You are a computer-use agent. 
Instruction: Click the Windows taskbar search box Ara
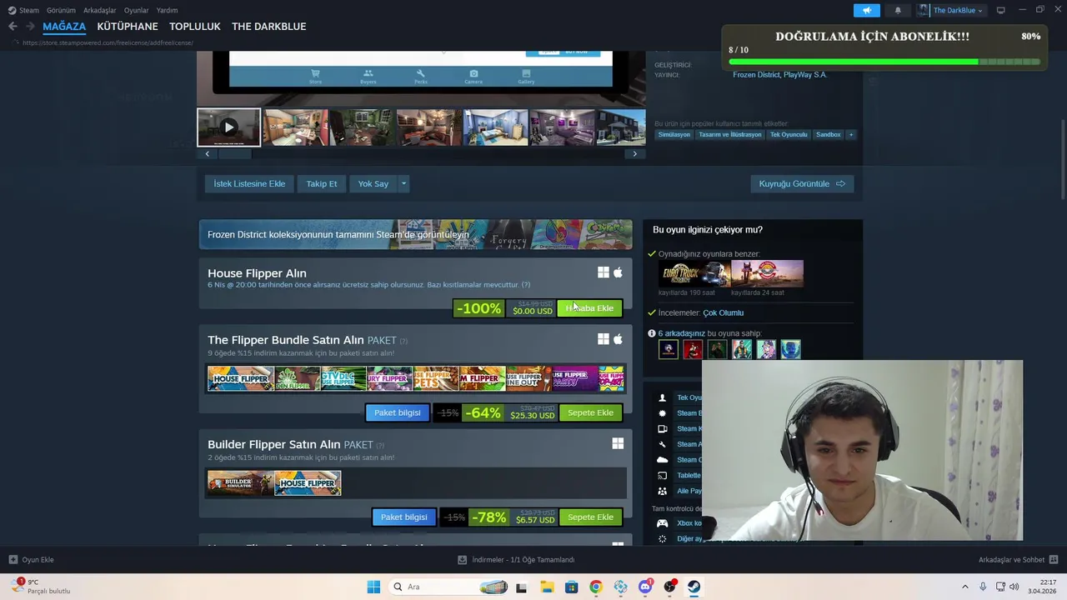[448, 587]
